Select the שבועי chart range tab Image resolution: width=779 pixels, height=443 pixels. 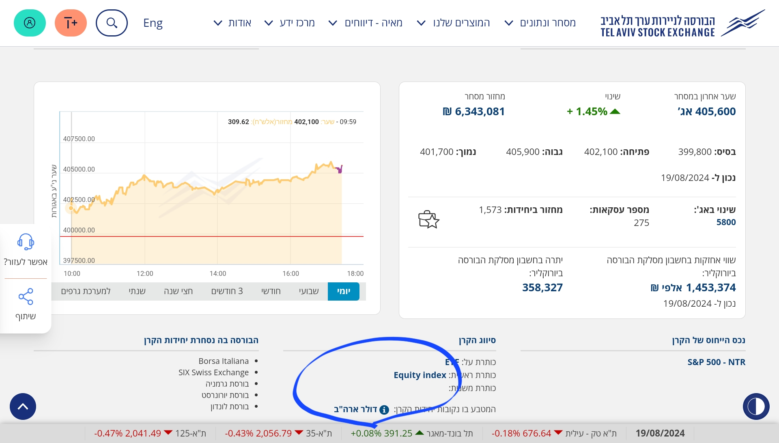[x=309, y=291]
